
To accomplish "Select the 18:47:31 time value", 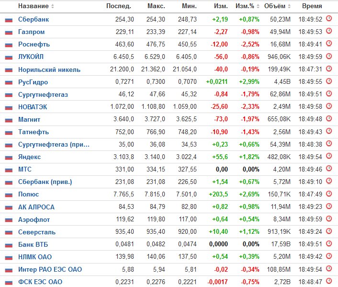I will (310, 69).
